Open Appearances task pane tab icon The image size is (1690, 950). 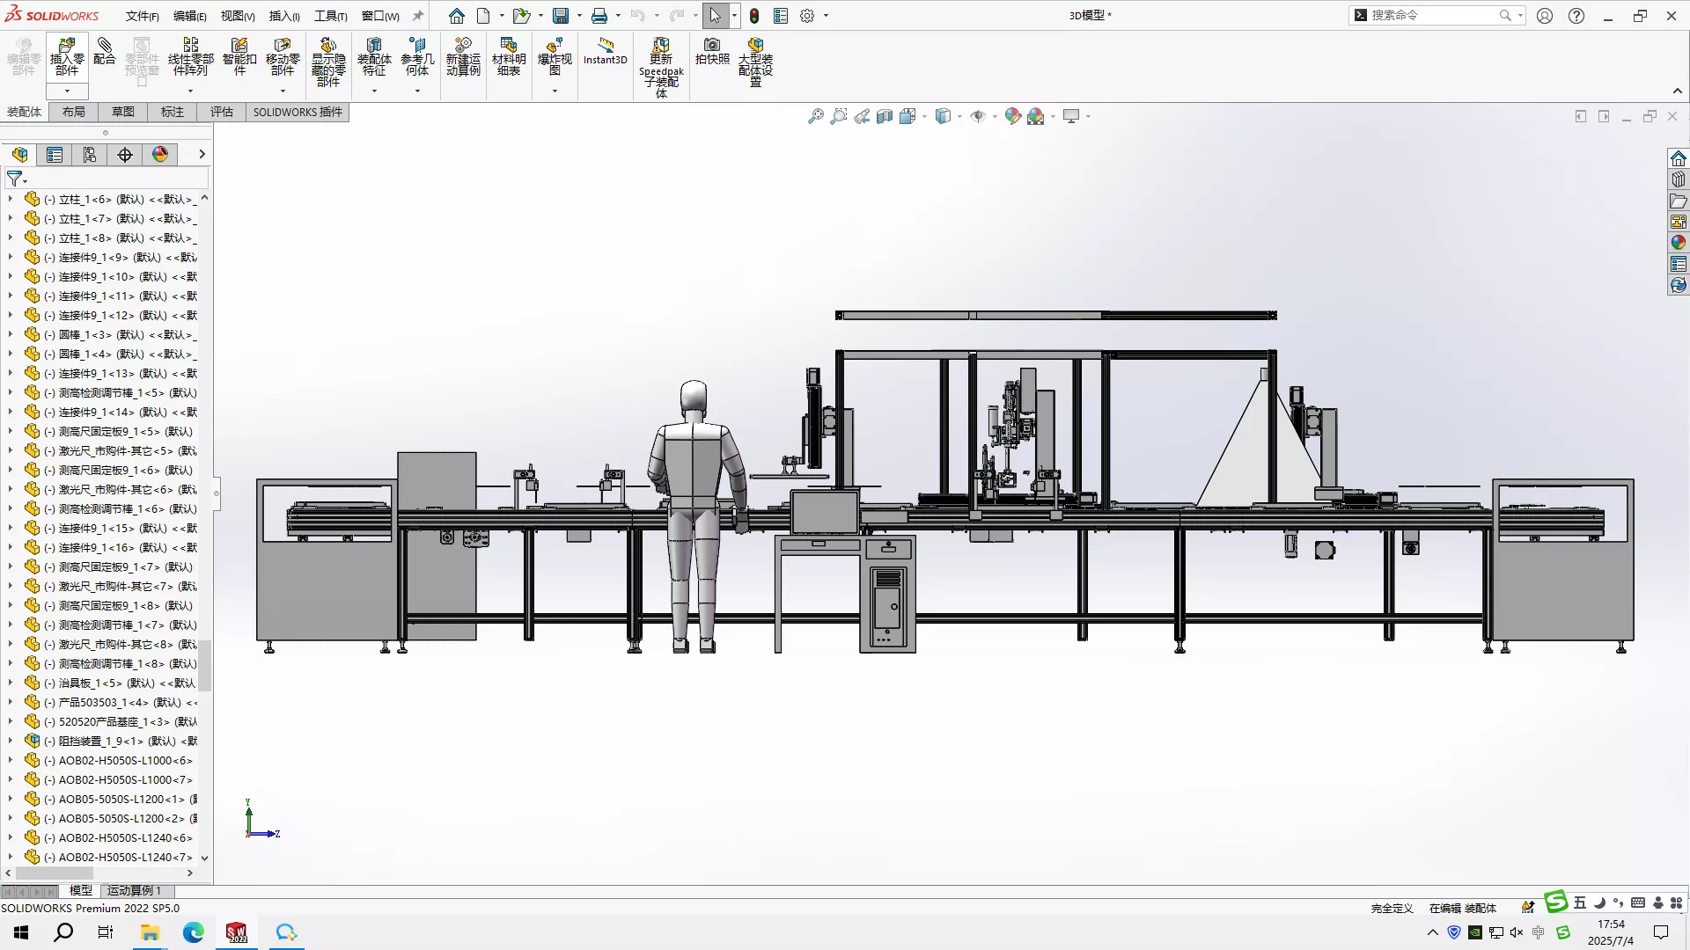1679,243
